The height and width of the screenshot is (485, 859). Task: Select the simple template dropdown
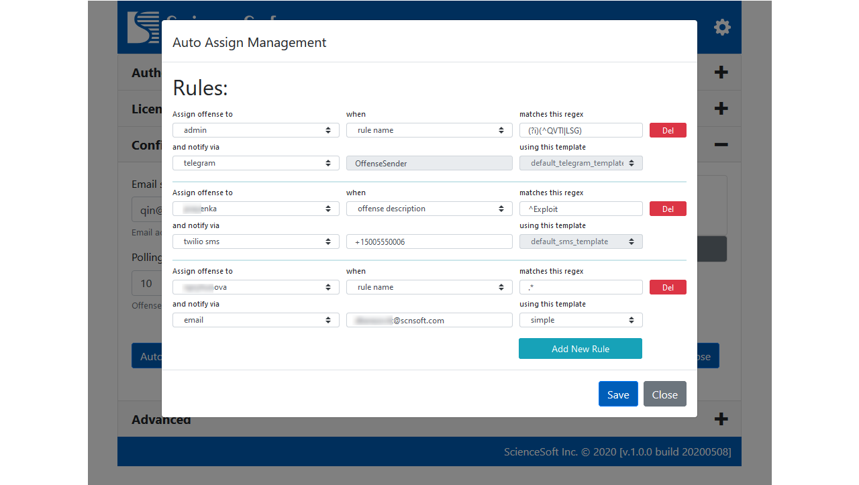[580, 320]
